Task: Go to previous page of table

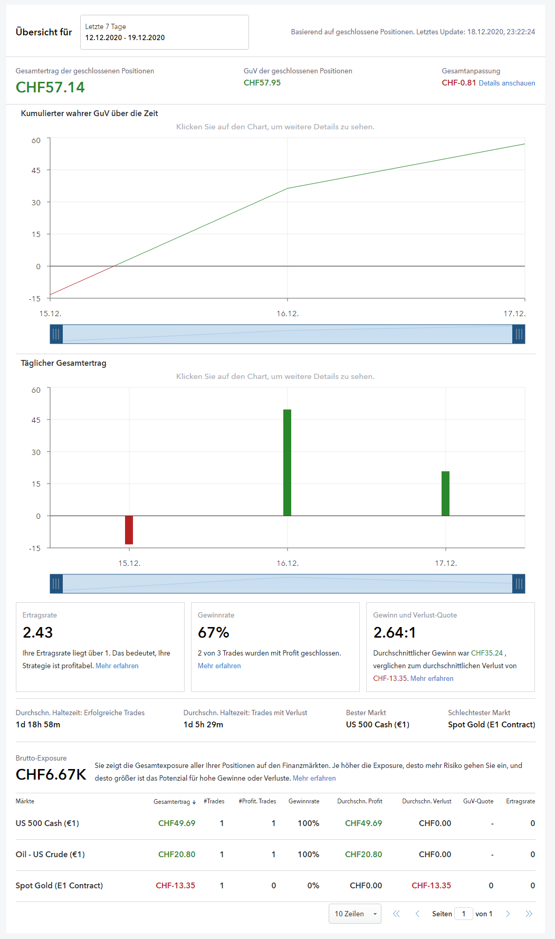Action: [x=417, y=914]
